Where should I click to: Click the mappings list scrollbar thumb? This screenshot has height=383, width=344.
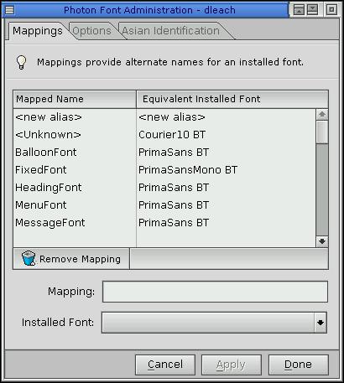pos(322,132)
